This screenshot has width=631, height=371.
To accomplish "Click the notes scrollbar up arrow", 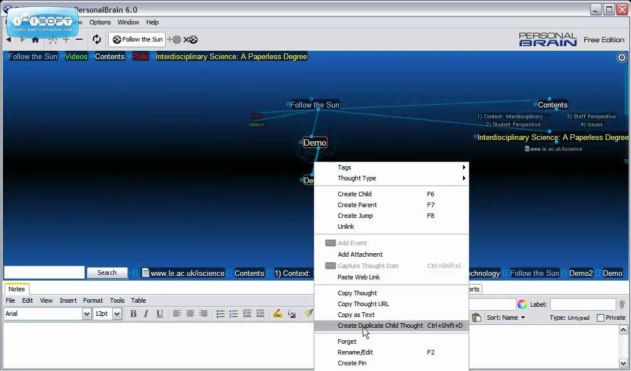I will coord(623,330).
